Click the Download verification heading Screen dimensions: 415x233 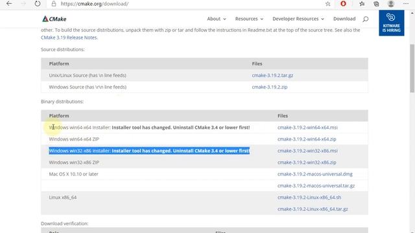pyautogui.click(x=65, y=223)
